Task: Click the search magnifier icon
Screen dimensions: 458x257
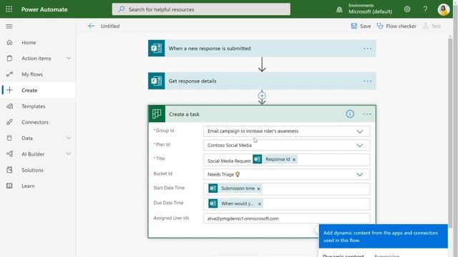Action: click(x=121, y=9)
